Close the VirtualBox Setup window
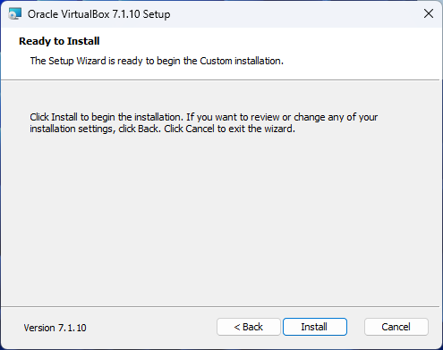443x350 pixels. tap(429, 13)
